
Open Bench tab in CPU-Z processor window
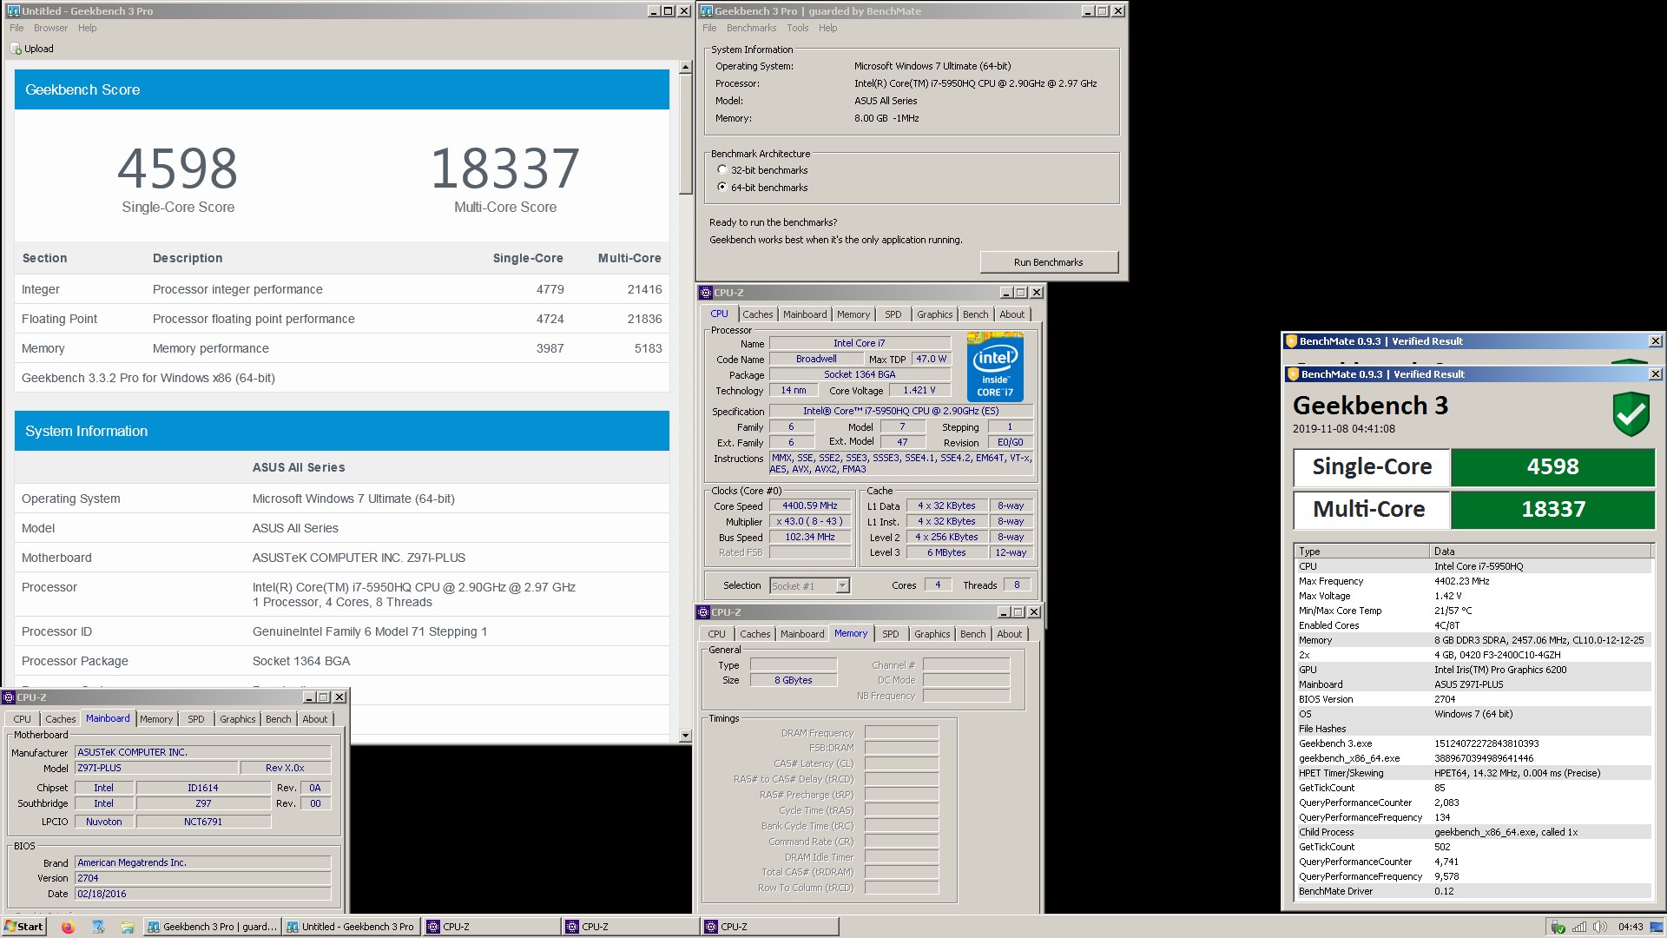[975, 315]
